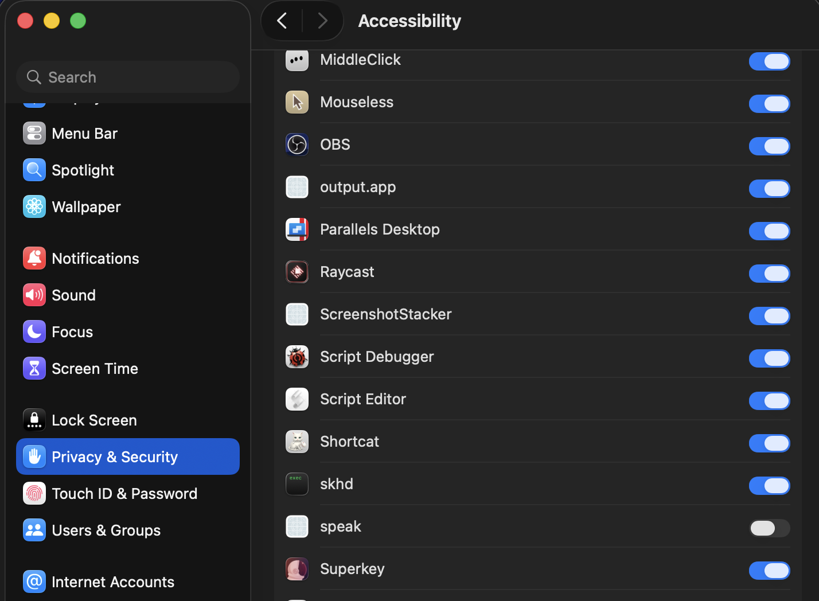Click the Mouseless cursor icon

tap(297, 102)
